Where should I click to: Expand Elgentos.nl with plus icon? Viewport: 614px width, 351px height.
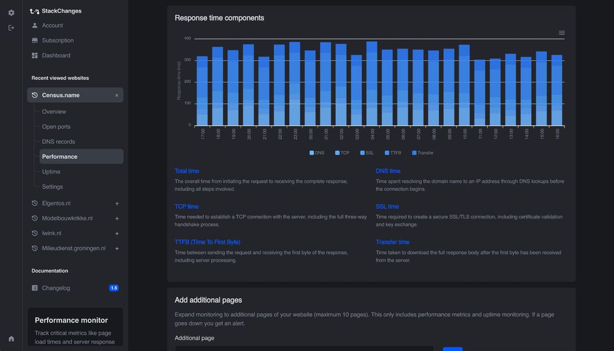click(x=117, y=204)
